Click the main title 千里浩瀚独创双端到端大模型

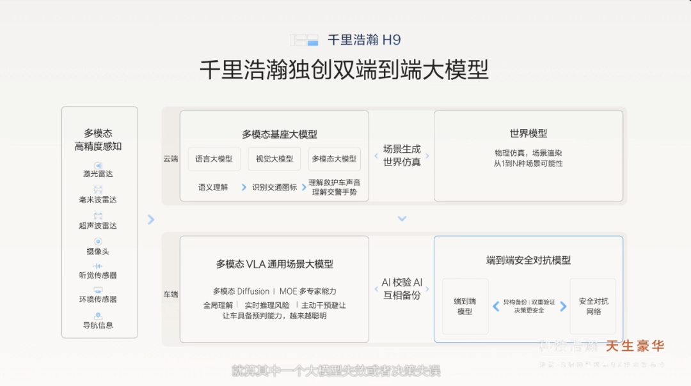point(344,70)
